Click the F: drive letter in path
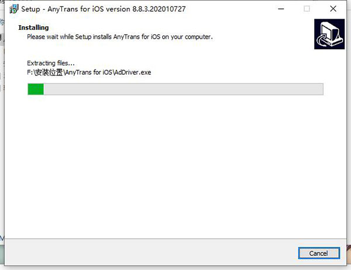Image resolution: width=351 pixels, height=270 pixels. pos(30,72)
